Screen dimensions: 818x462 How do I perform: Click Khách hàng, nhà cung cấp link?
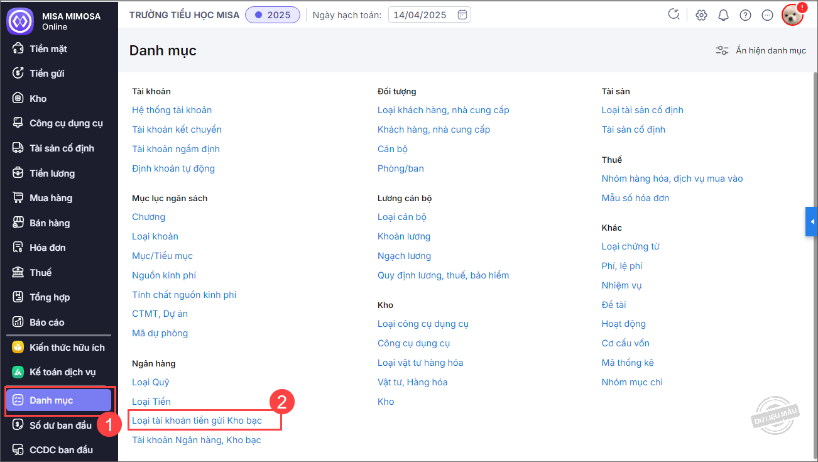[434, 129]
